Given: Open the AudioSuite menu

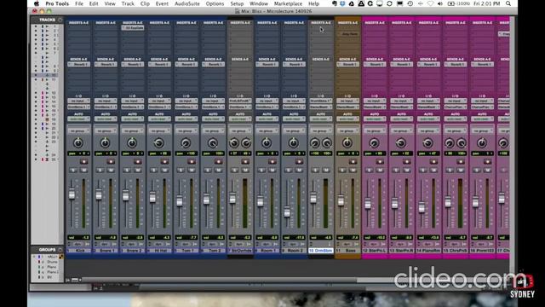Looking at the screenshot, I should click(187, 3).
